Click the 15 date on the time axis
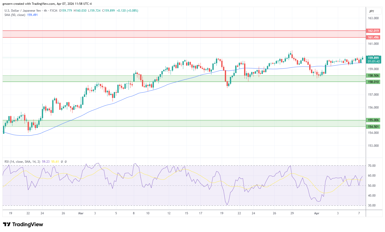This screenshot has width=385, height=232. tap(186, 213)
